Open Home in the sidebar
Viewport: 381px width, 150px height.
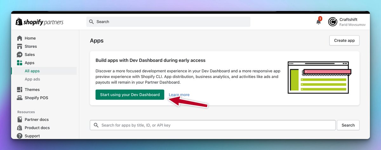pyautogui.click(x=30, y=38)
